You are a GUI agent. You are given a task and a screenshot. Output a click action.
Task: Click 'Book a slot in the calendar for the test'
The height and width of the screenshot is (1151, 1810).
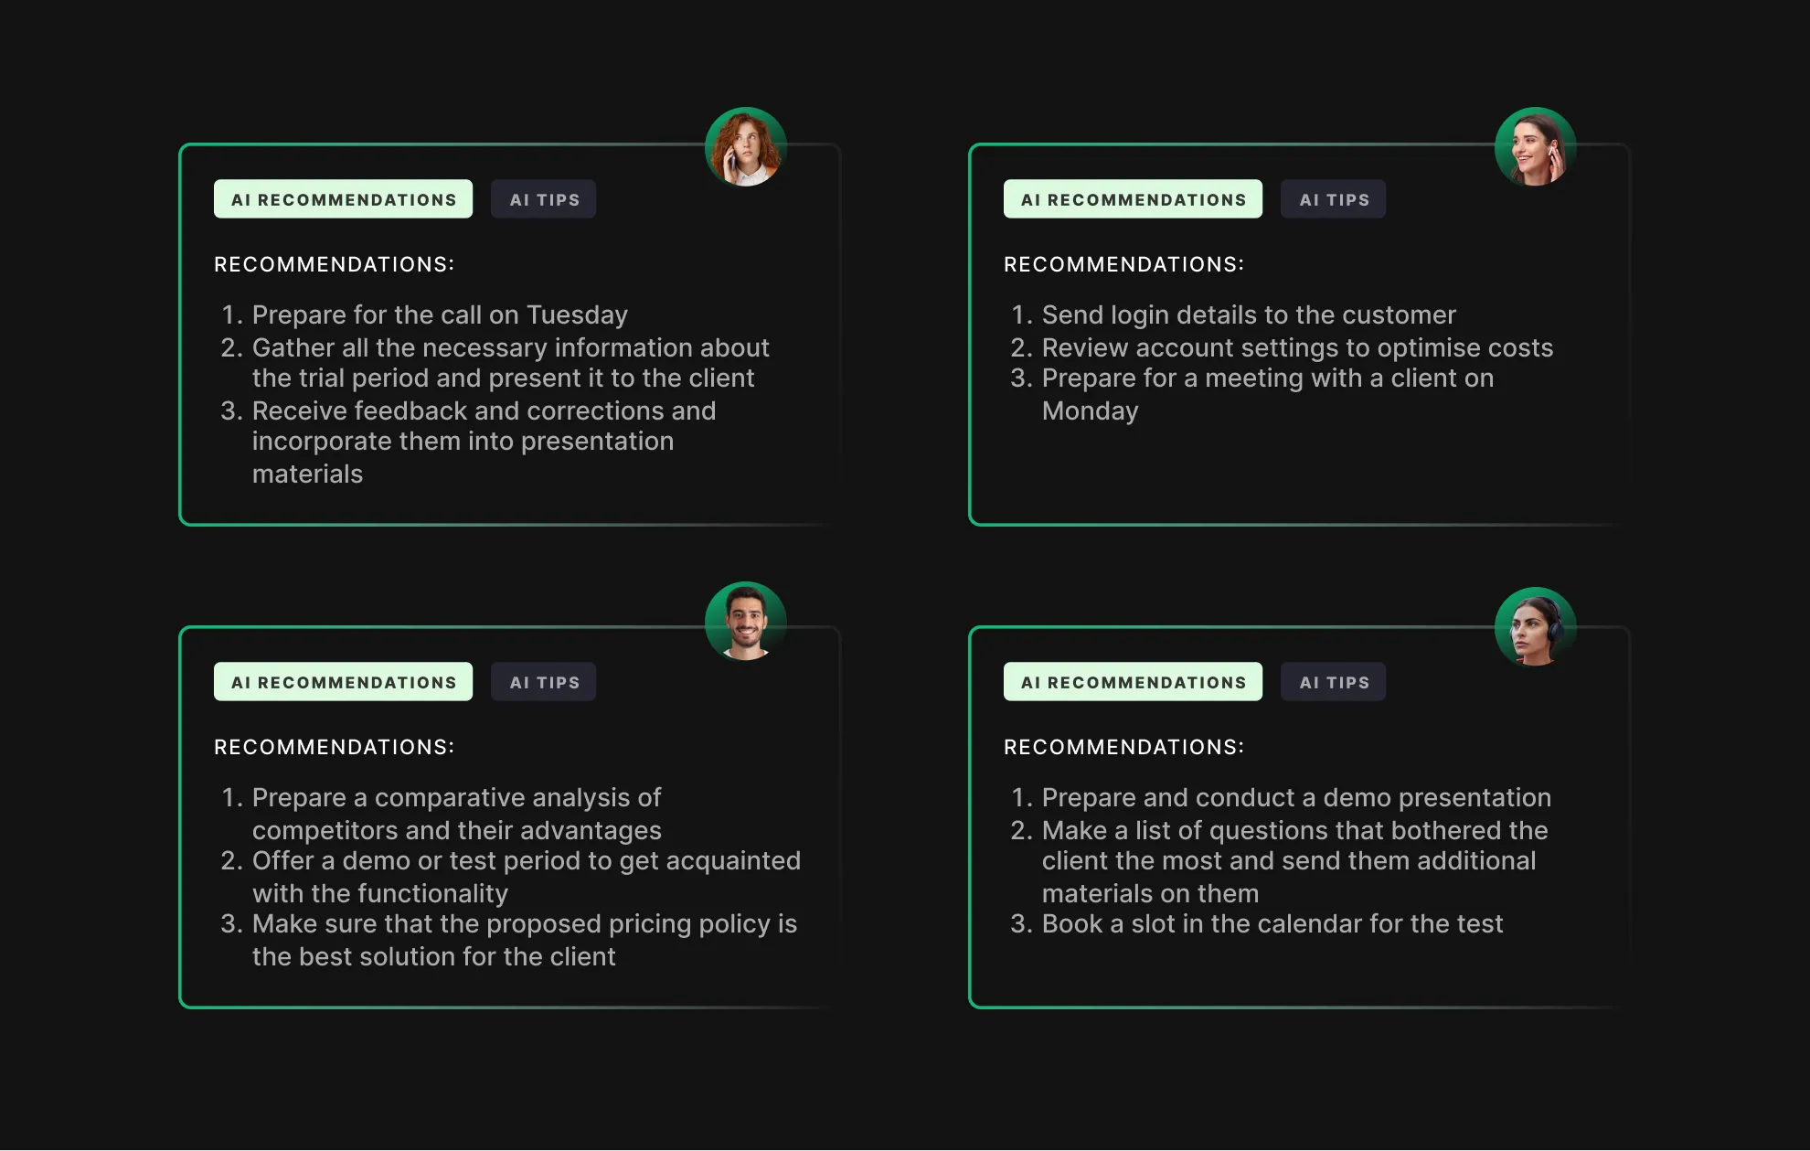tap(1272, 924)
